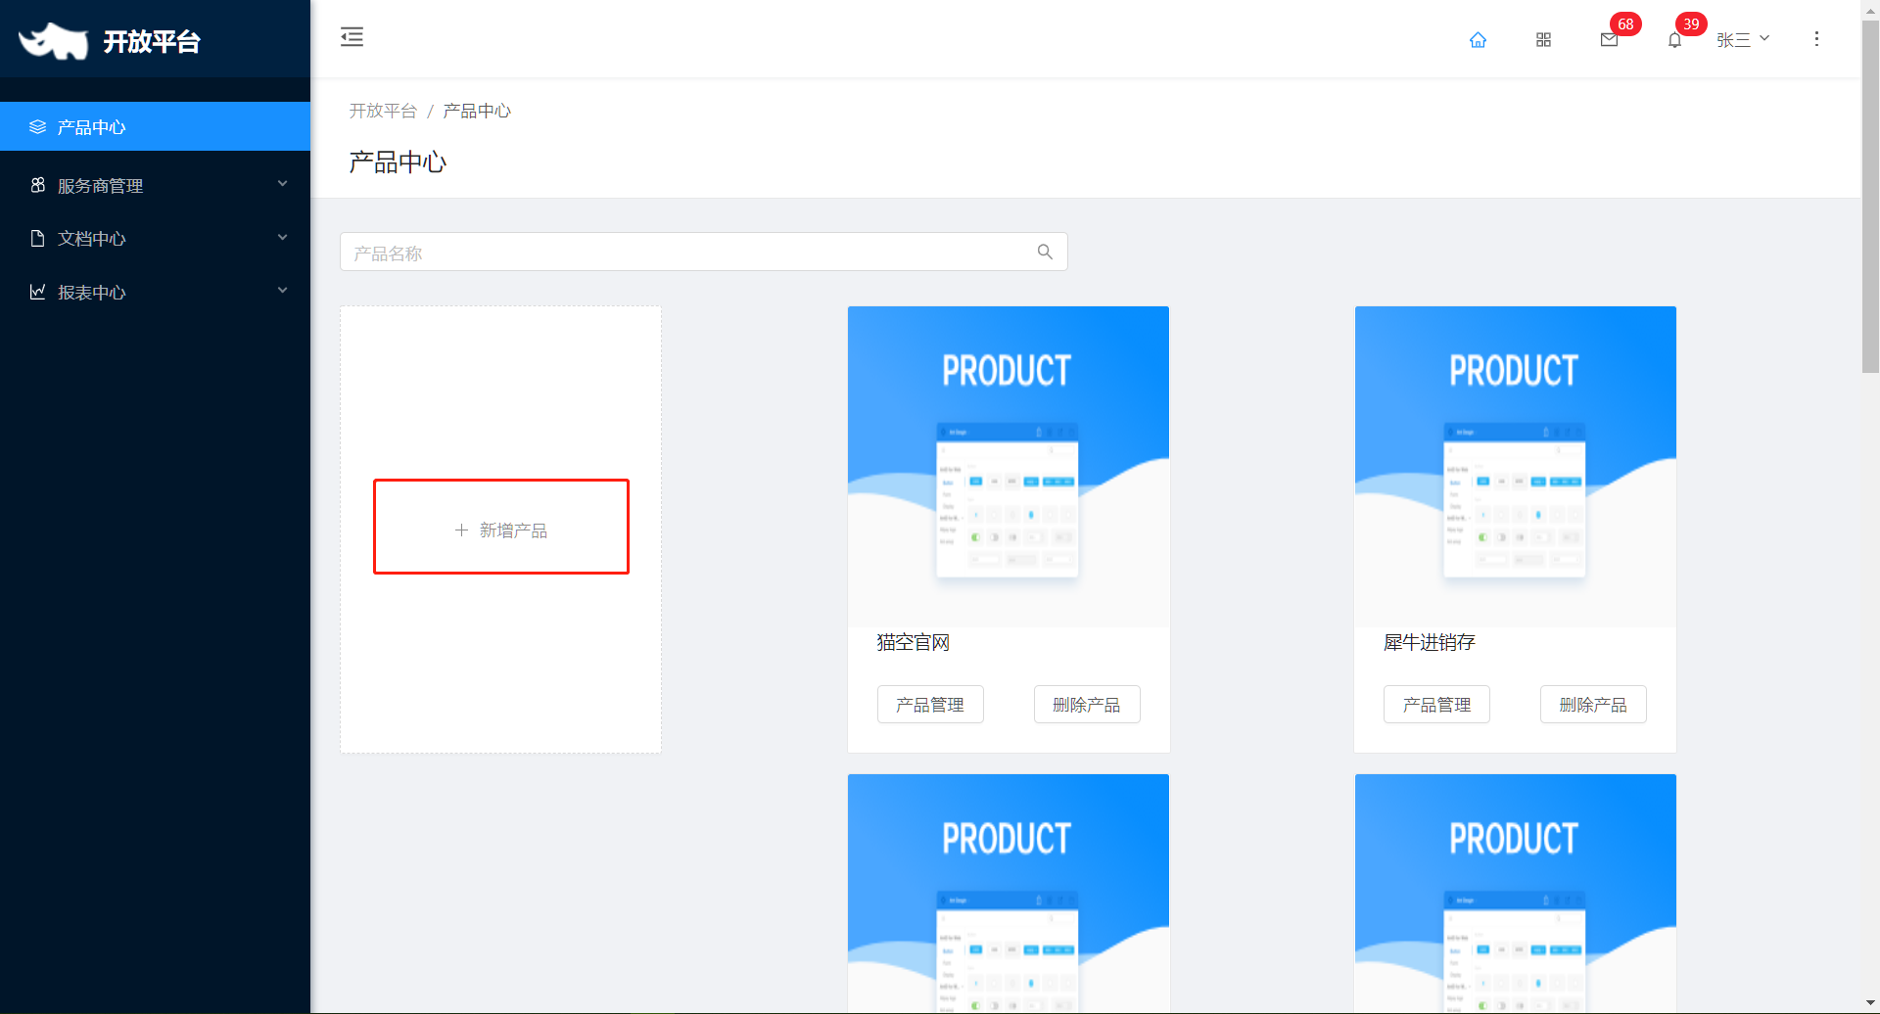
Task: Click the 开放平台 breadcrumb link
Action: pyautogui.click(x=383, y=111)
